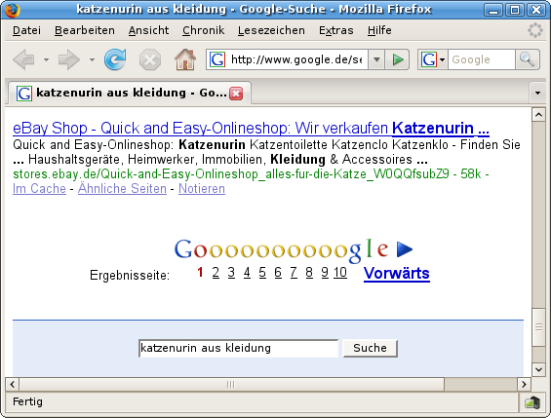Viewport: 551px width, 418px height.
Task: Click the search magnifier icon
Action: click(527, 59)
